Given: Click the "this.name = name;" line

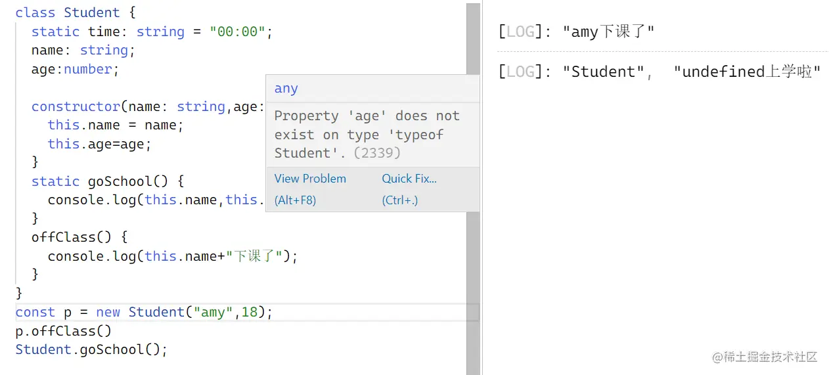Looking at the screenshot, I should 116,125.
